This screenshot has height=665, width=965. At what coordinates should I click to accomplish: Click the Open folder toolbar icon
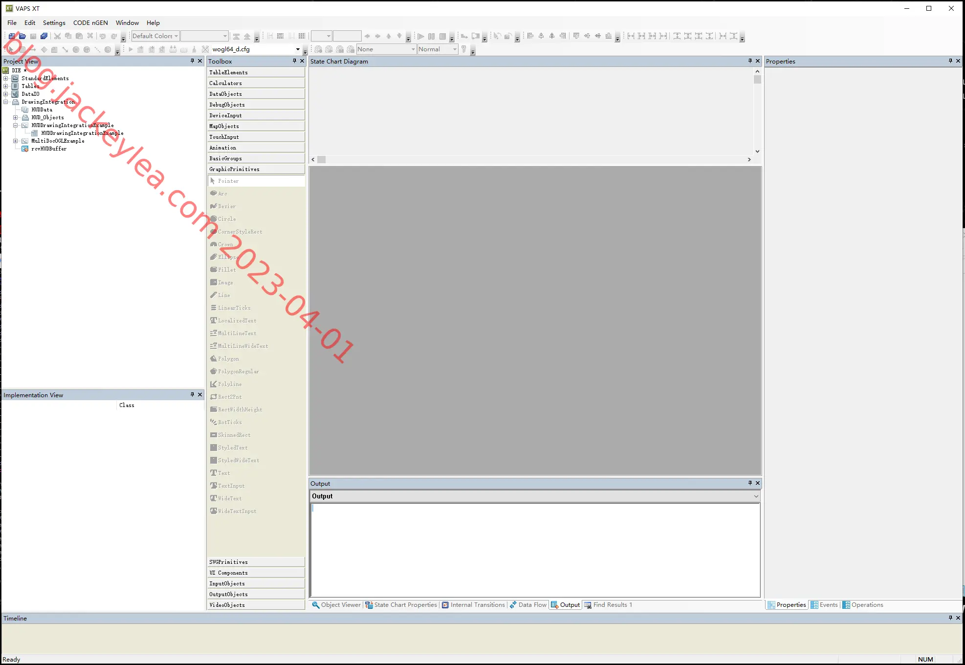[x=22, y=36]
